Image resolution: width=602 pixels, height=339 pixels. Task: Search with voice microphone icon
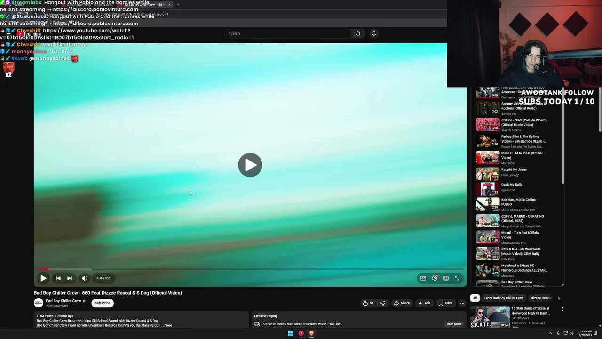click(374, 33)
